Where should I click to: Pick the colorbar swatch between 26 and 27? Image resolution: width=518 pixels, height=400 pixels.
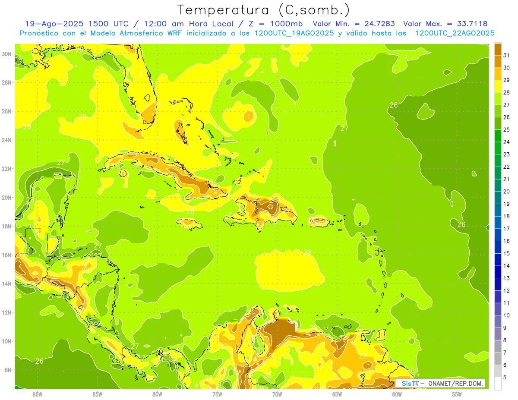tap(498, 111)
